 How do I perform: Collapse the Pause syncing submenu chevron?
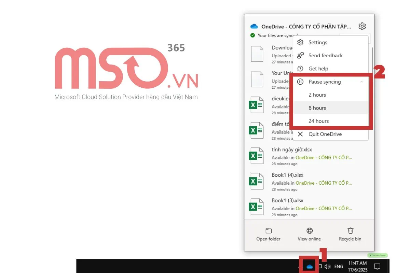(362, 82)
